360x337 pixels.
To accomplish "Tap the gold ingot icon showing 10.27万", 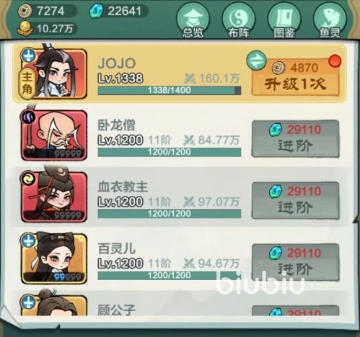I will (25, 29).
